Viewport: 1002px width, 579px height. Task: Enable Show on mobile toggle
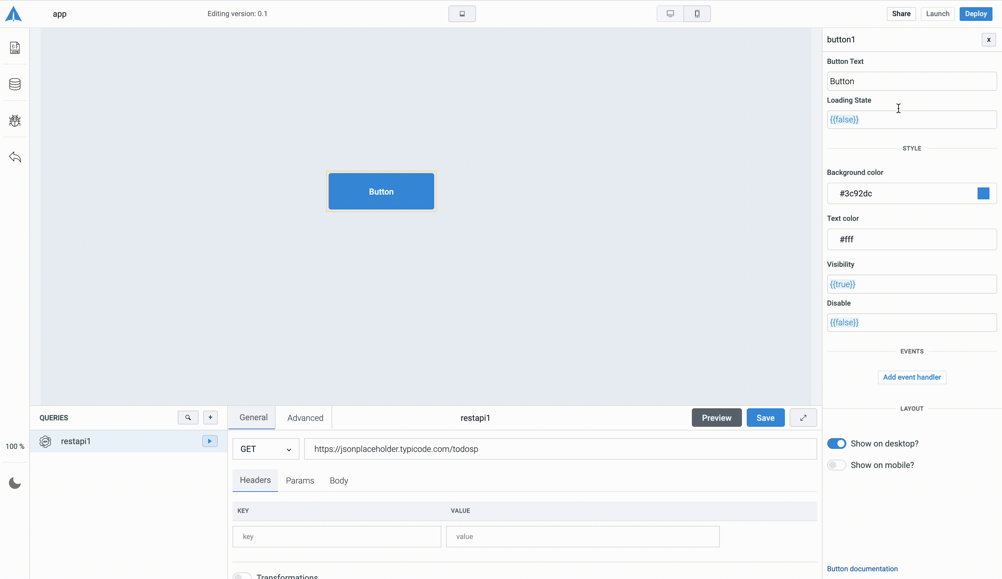click(836, 465)
